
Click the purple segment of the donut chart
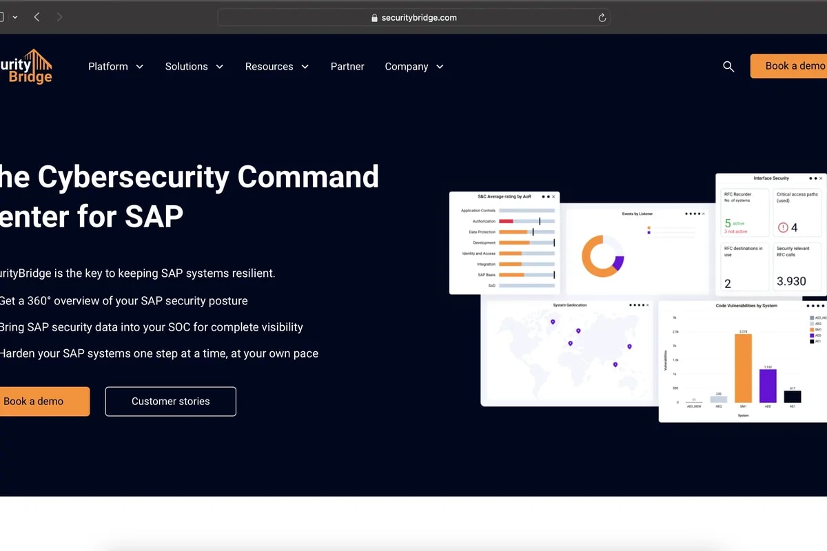click(x=618, y=263)
